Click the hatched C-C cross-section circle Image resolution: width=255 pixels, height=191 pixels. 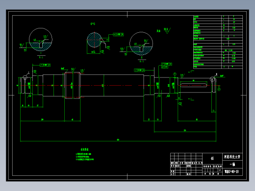coord(94,40)
